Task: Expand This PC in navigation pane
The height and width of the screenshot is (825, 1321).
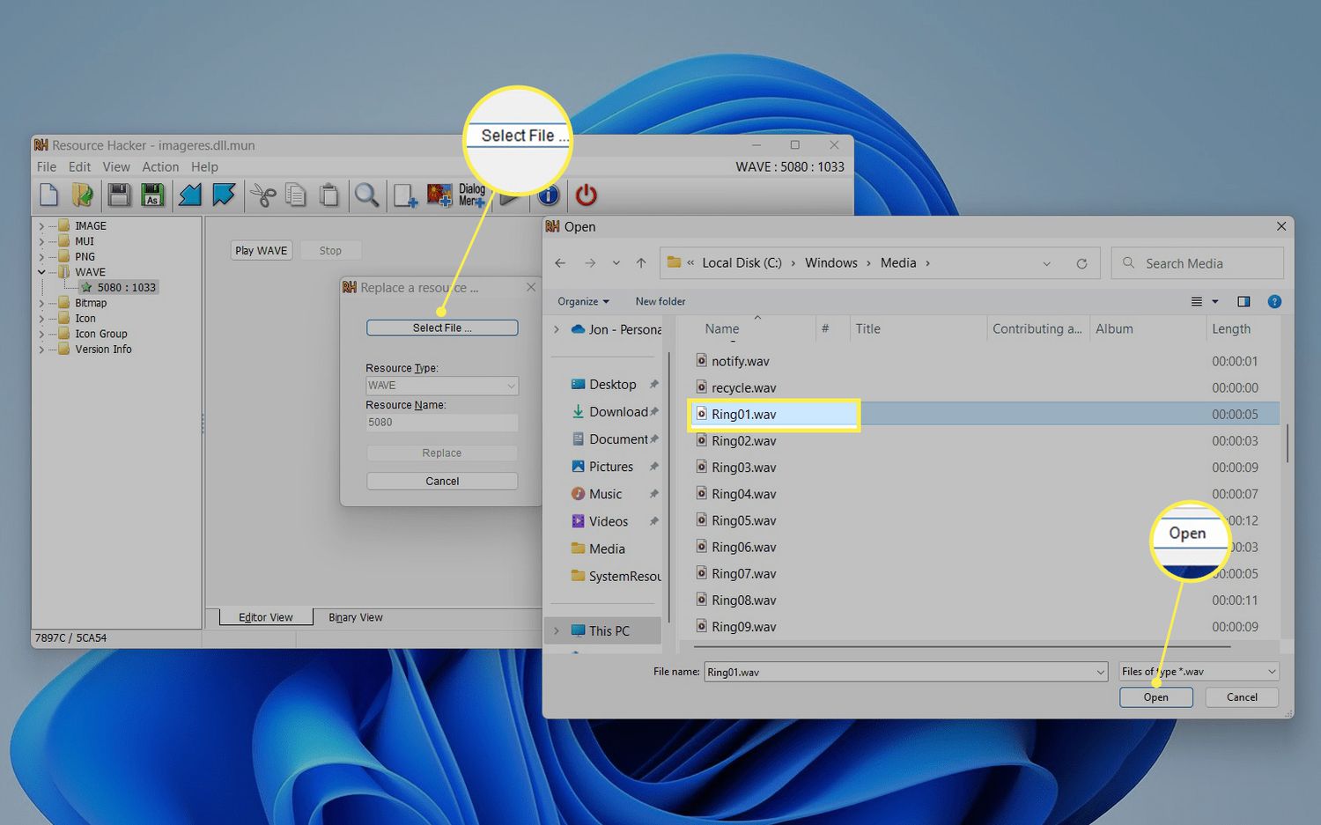Action: [556, 631]
